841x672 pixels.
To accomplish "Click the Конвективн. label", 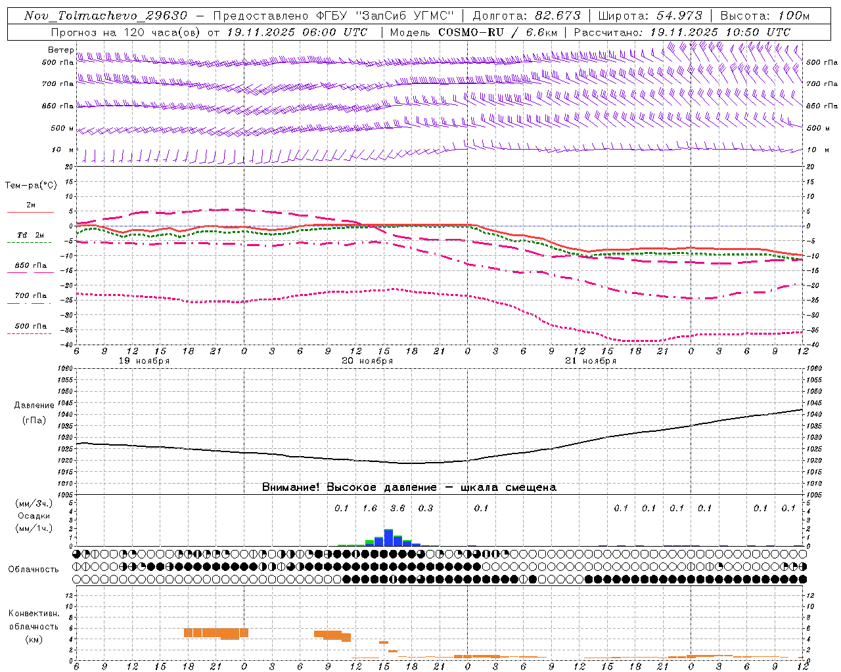I will coord(34,614).
